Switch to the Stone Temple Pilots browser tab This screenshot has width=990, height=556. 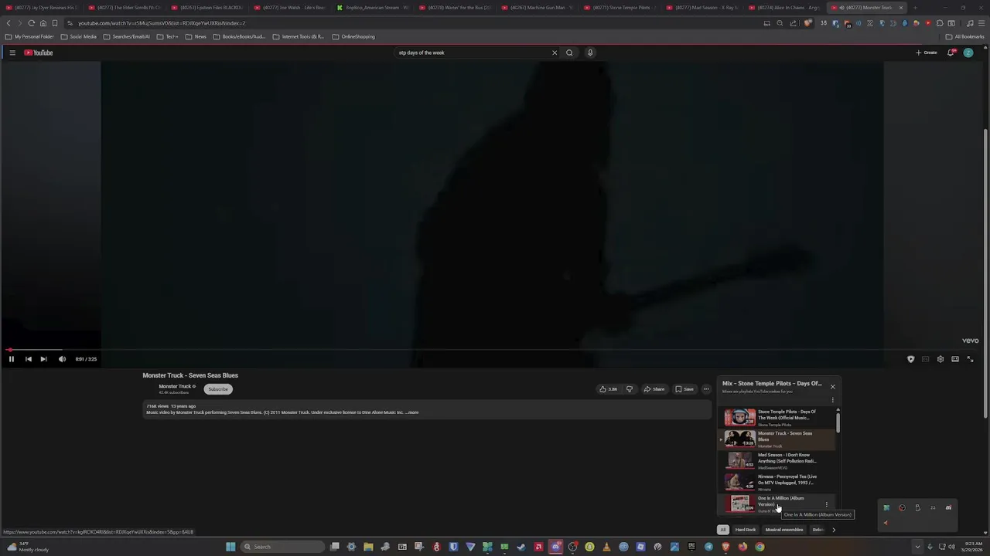(620, 8)
